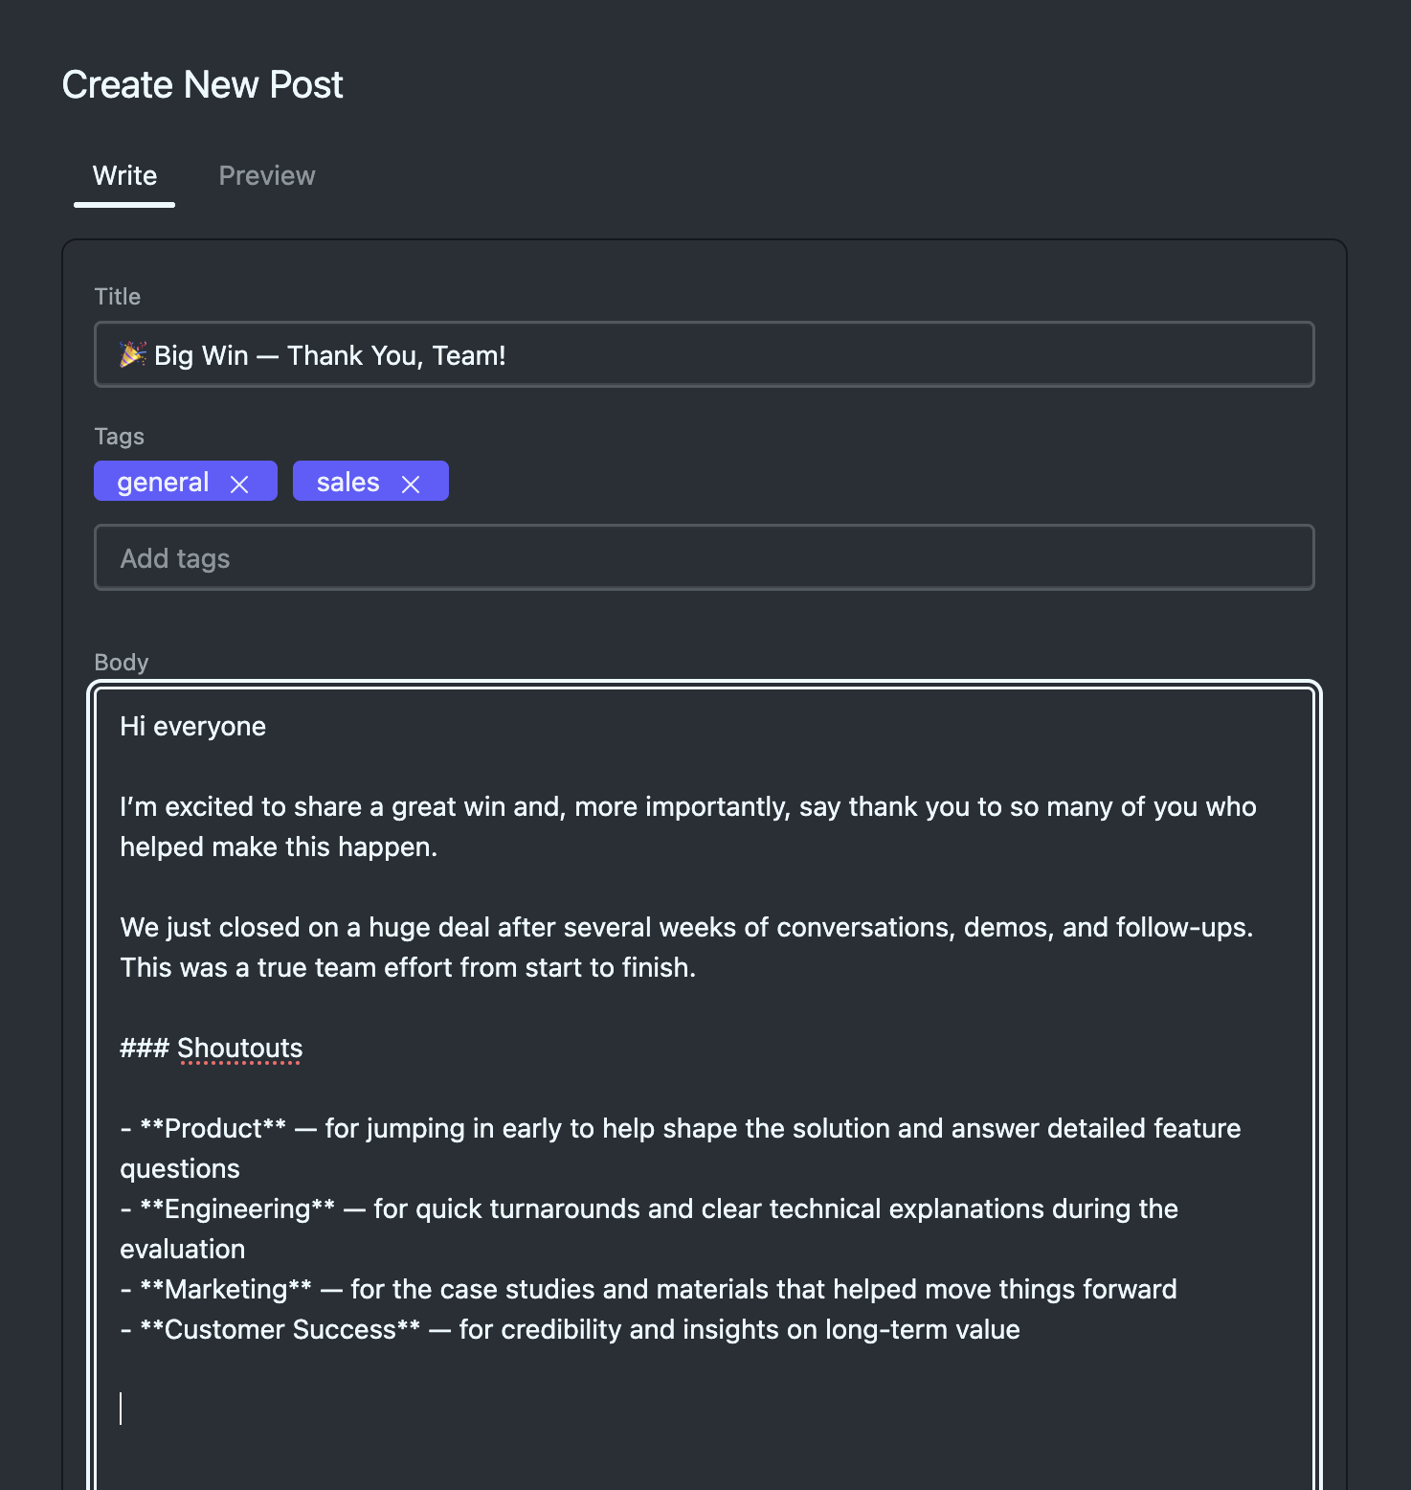Click the Hi everyone line
Screen dimensions: 1411x1490
tap(191, 726)
